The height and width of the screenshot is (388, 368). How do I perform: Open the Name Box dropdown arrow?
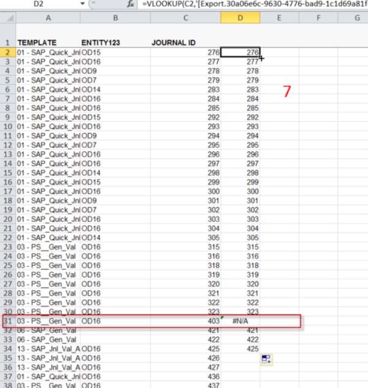pos(83,4)
